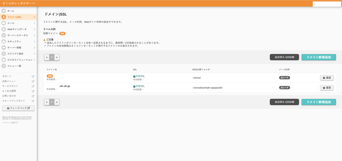This screenshot has width=342, height=161.
Task: Click the セキュリティ icon in sidebar
Action: point(4,42)
